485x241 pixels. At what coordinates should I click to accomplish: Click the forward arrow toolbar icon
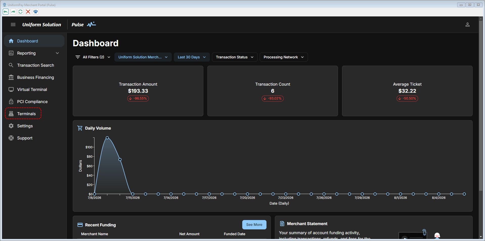[x=13, y=12]
